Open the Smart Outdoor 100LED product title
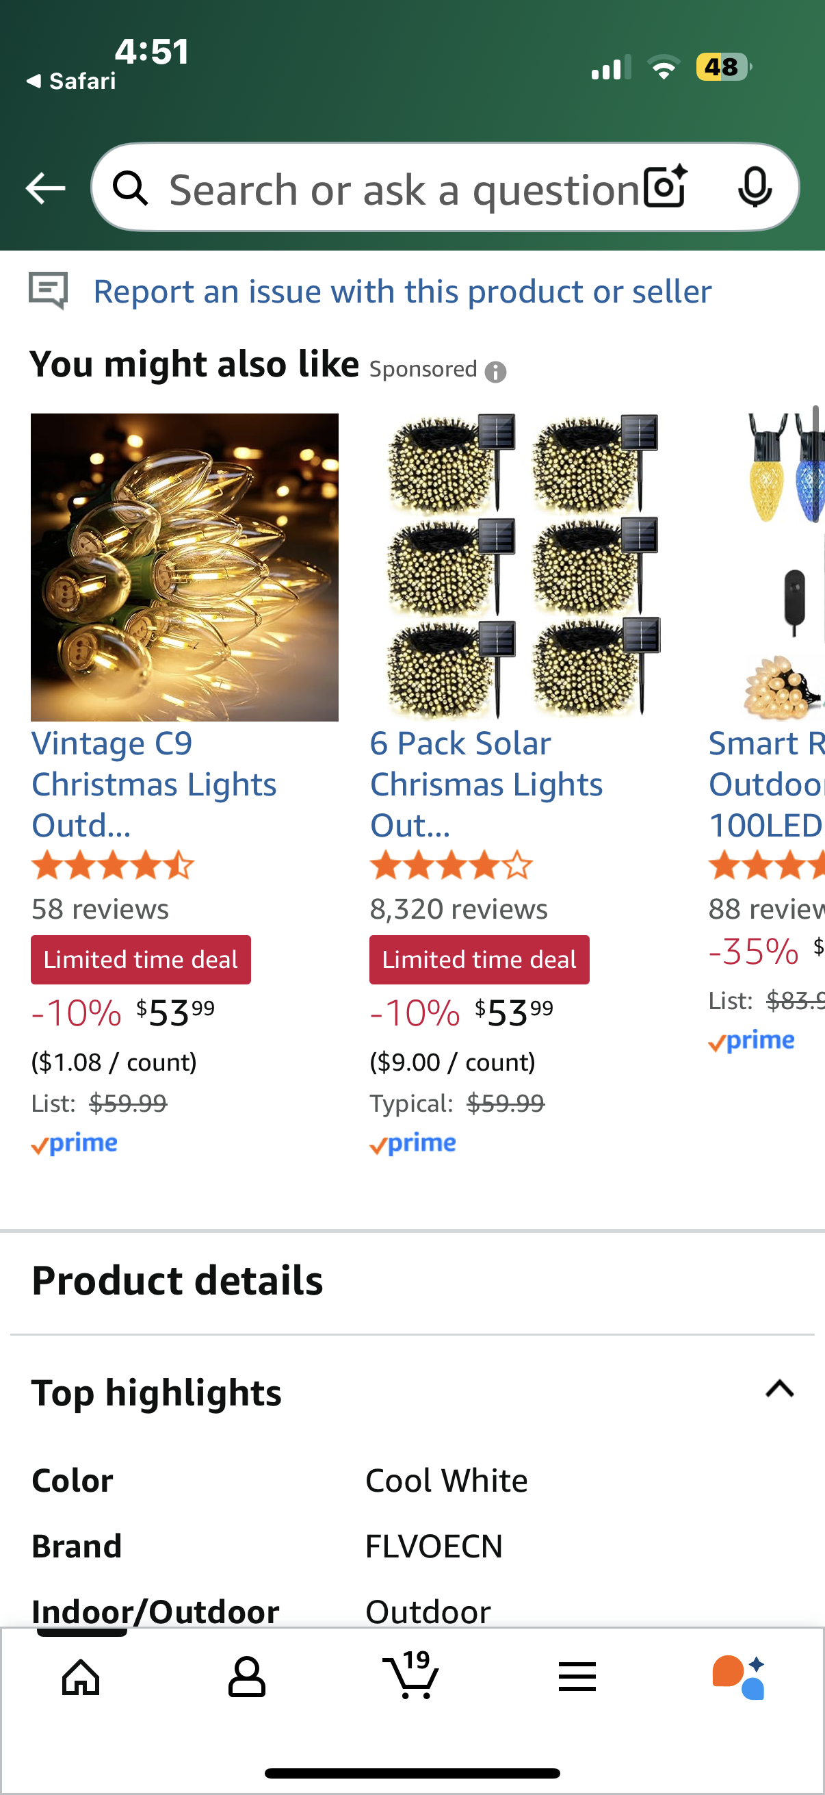Image resolution: width=825 pixels, height=1795 pixels. coord(765,784)
